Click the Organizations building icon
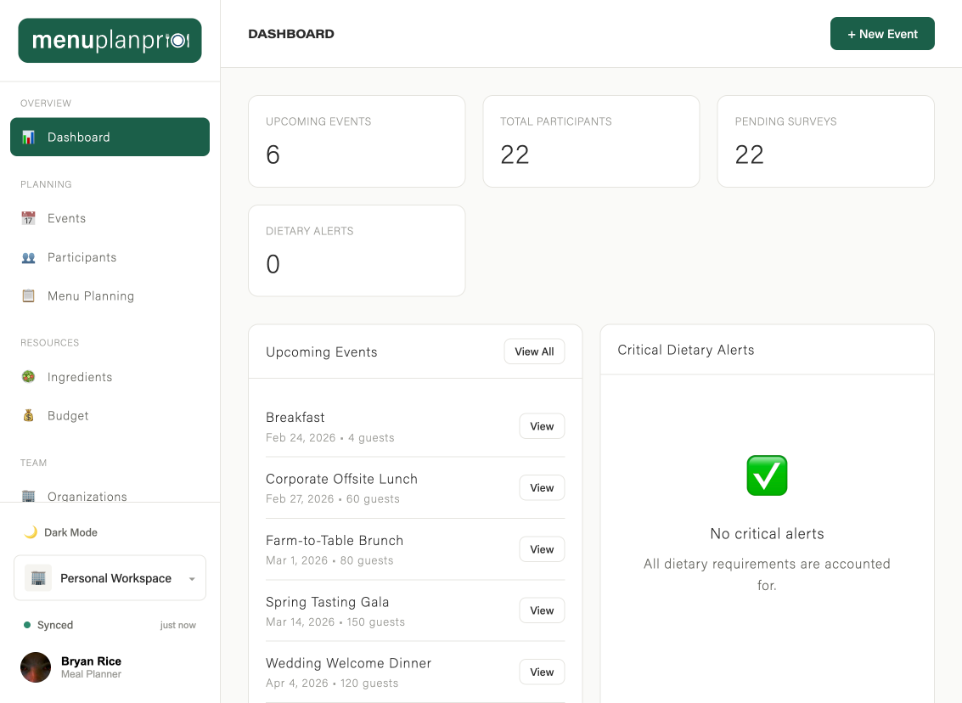Viewport: 962px width, 703px height. [28, 497]
